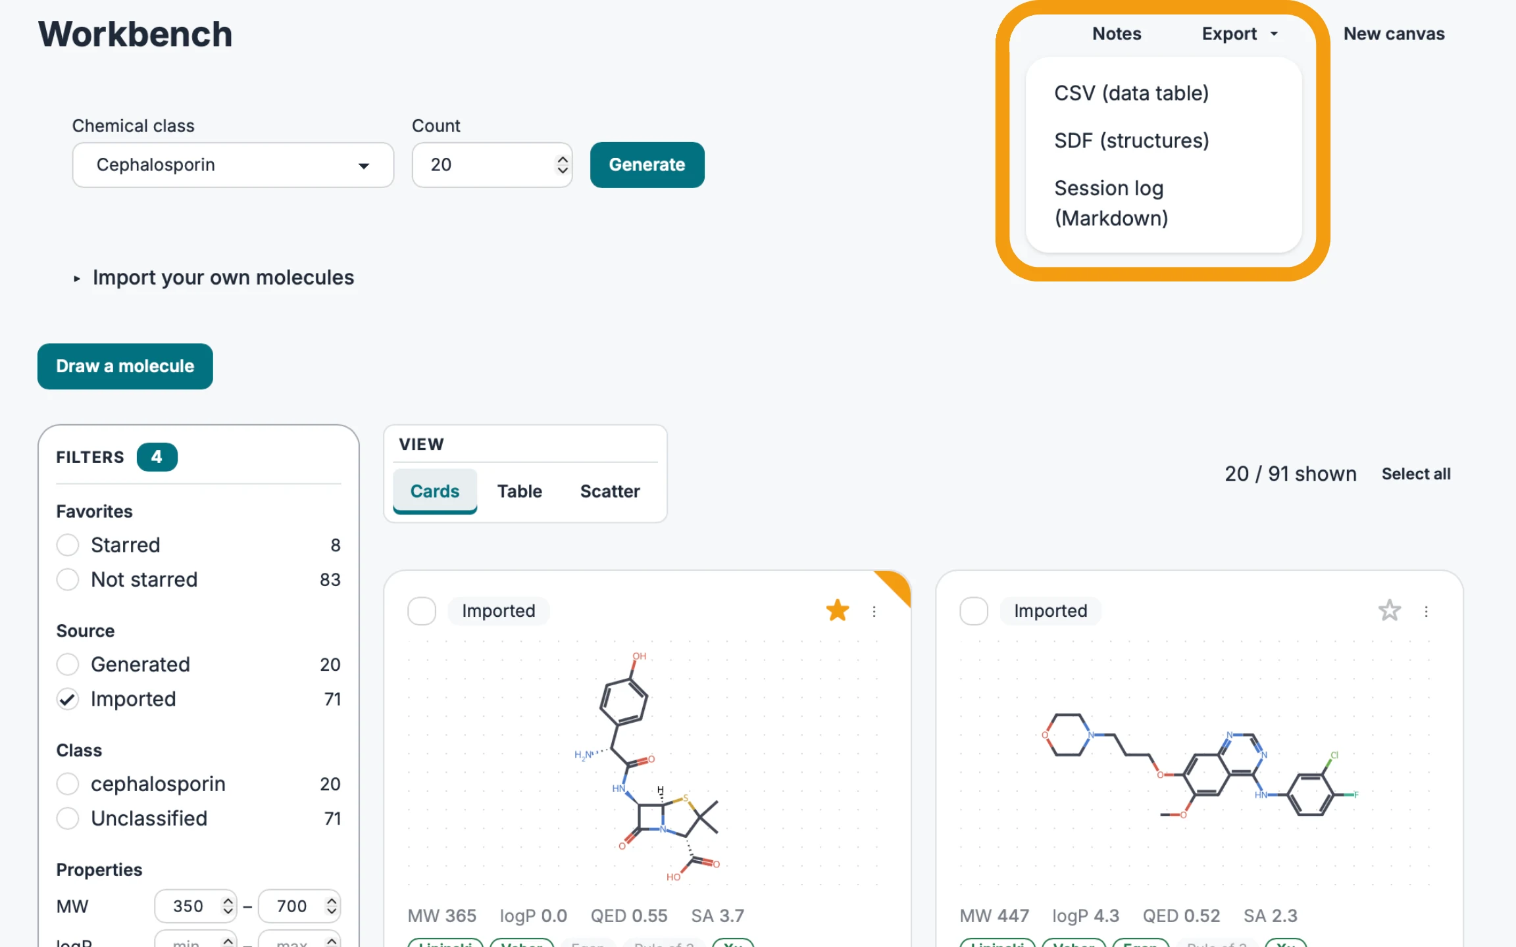Screen dimensions: 1516x947
Task: Select the checkbox on the first Imported card
Action: click(x=422, y=611)
